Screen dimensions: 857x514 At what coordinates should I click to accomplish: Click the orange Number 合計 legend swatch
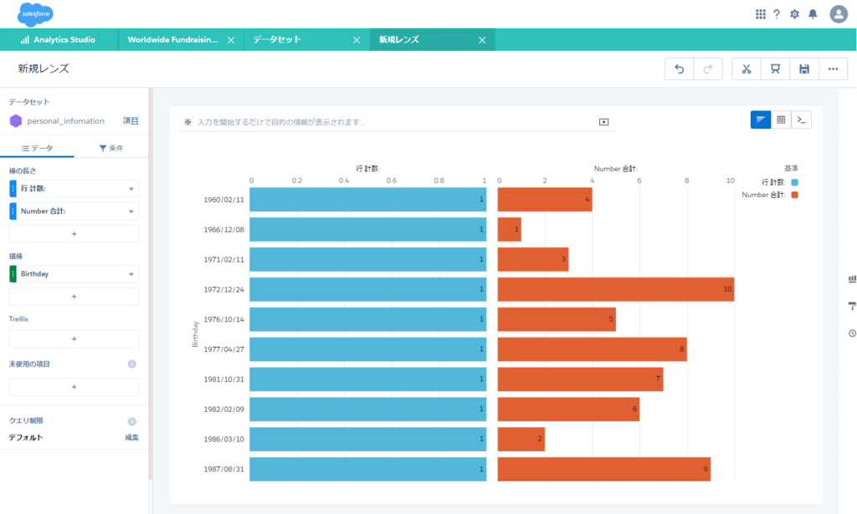click(x=795, y=195)
